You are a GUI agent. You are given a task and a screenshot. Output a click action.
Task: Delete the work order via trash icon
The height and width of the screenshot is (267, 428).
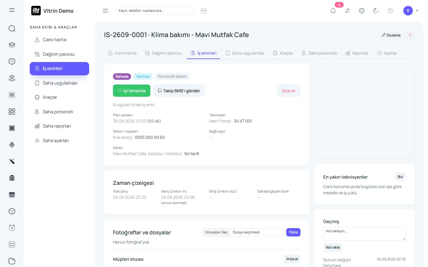tap(410, 35)
